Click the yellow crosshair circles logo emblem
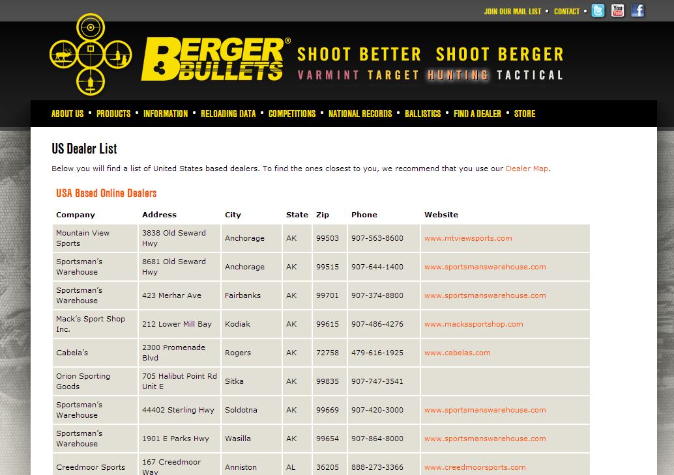 [x=91, y=55]
